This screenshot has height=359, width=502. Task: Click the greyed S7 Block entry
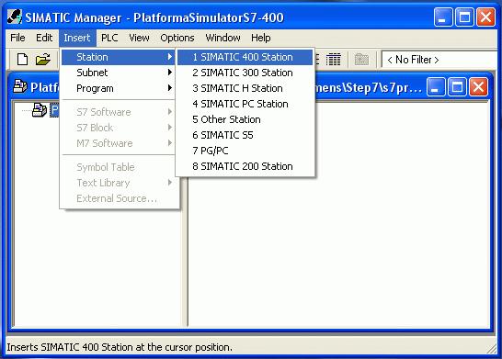point(118,128)
